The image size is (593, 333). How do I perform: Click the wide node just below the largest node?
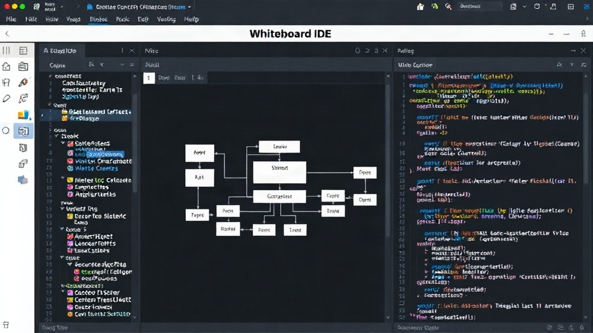[280, 197]
